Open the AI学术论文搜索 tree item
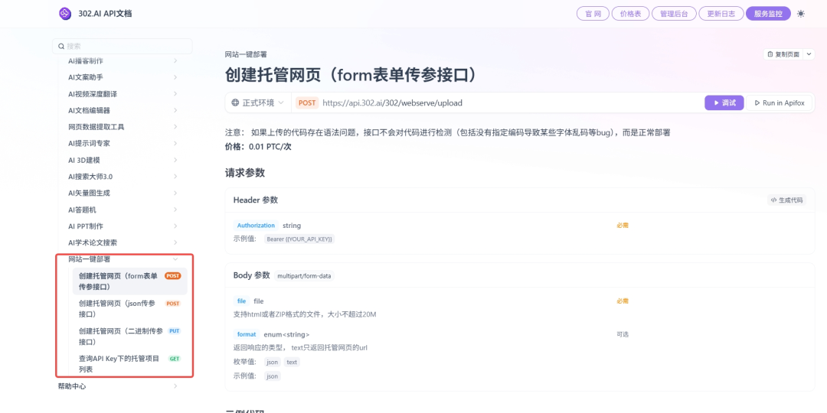This screenshot has height=413, width=827. pyautogui.click(x=123, y=243)
